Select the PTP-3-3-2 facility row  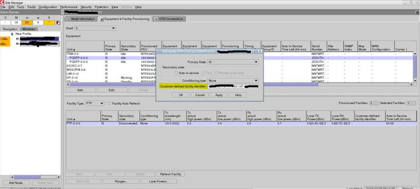241,124
